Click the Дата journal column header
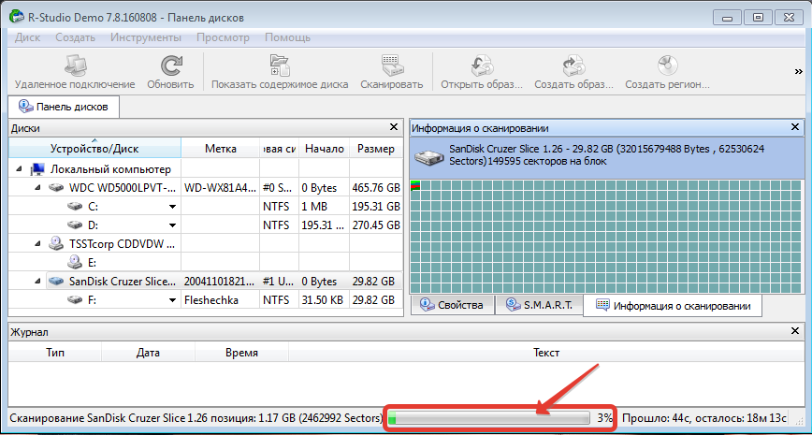The height and width of the screenshot is (435, 812). pos(148,353)
